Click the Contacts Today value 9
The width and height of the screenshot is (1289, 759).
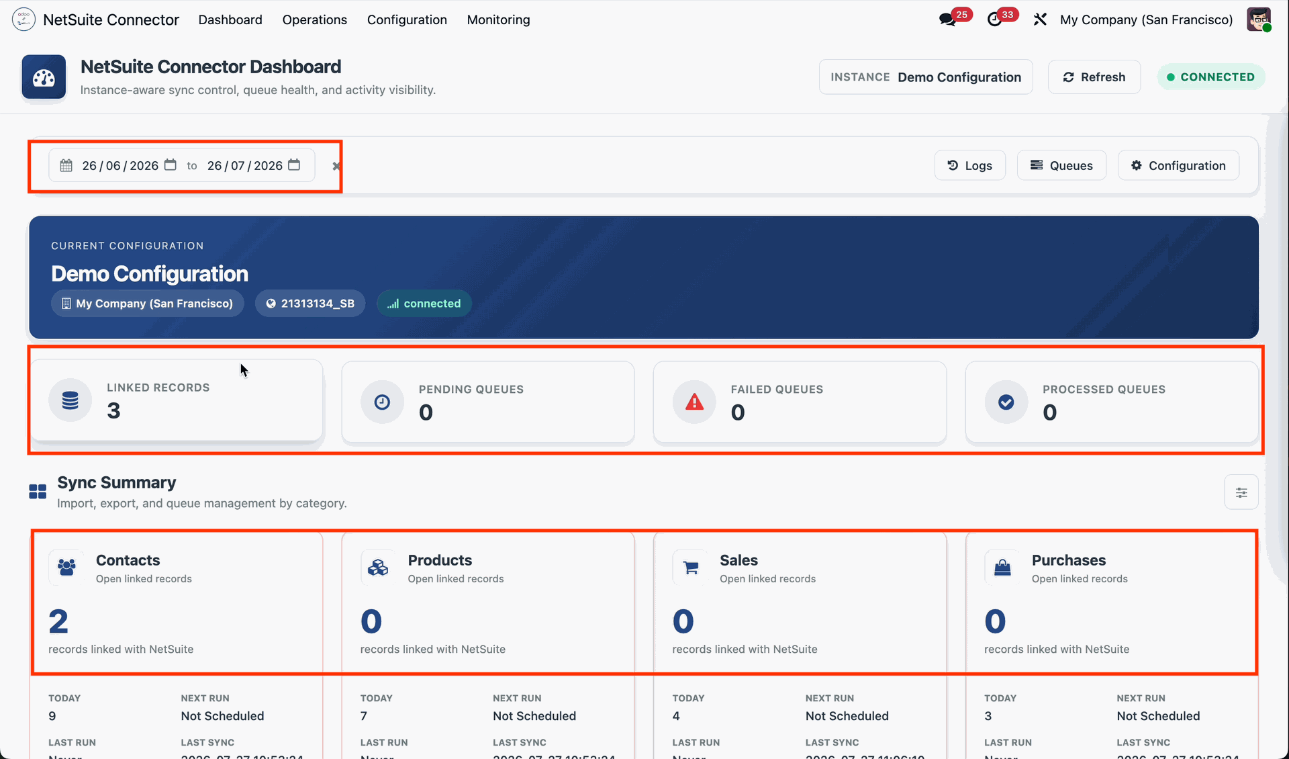pyautogui.click(x=52, y=716)
